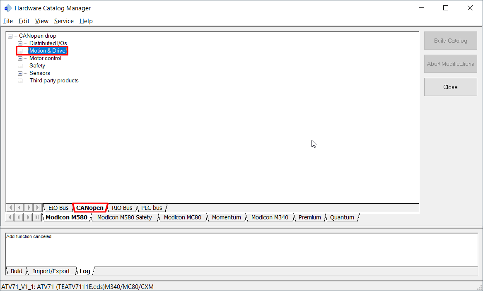
Task: Open the Build output tab
Action: tap(16, 271)
